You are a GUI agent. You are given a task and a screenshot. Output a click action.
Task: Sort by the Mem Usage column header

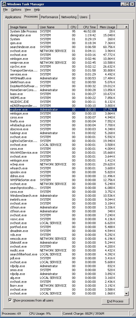[107, 27]
